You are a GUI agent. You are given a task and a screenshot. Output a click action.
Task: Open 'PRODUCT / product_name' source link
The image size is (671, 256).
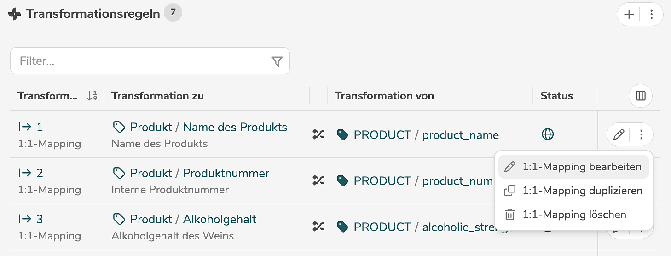tap(426, 135)
